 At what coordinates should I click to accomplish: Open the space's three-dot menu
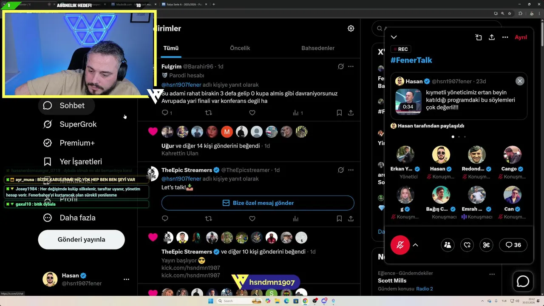505,37
